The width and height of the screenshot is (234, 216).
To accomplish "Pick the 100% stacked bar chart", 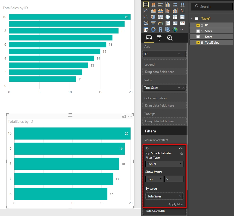I will coord(175,4).
